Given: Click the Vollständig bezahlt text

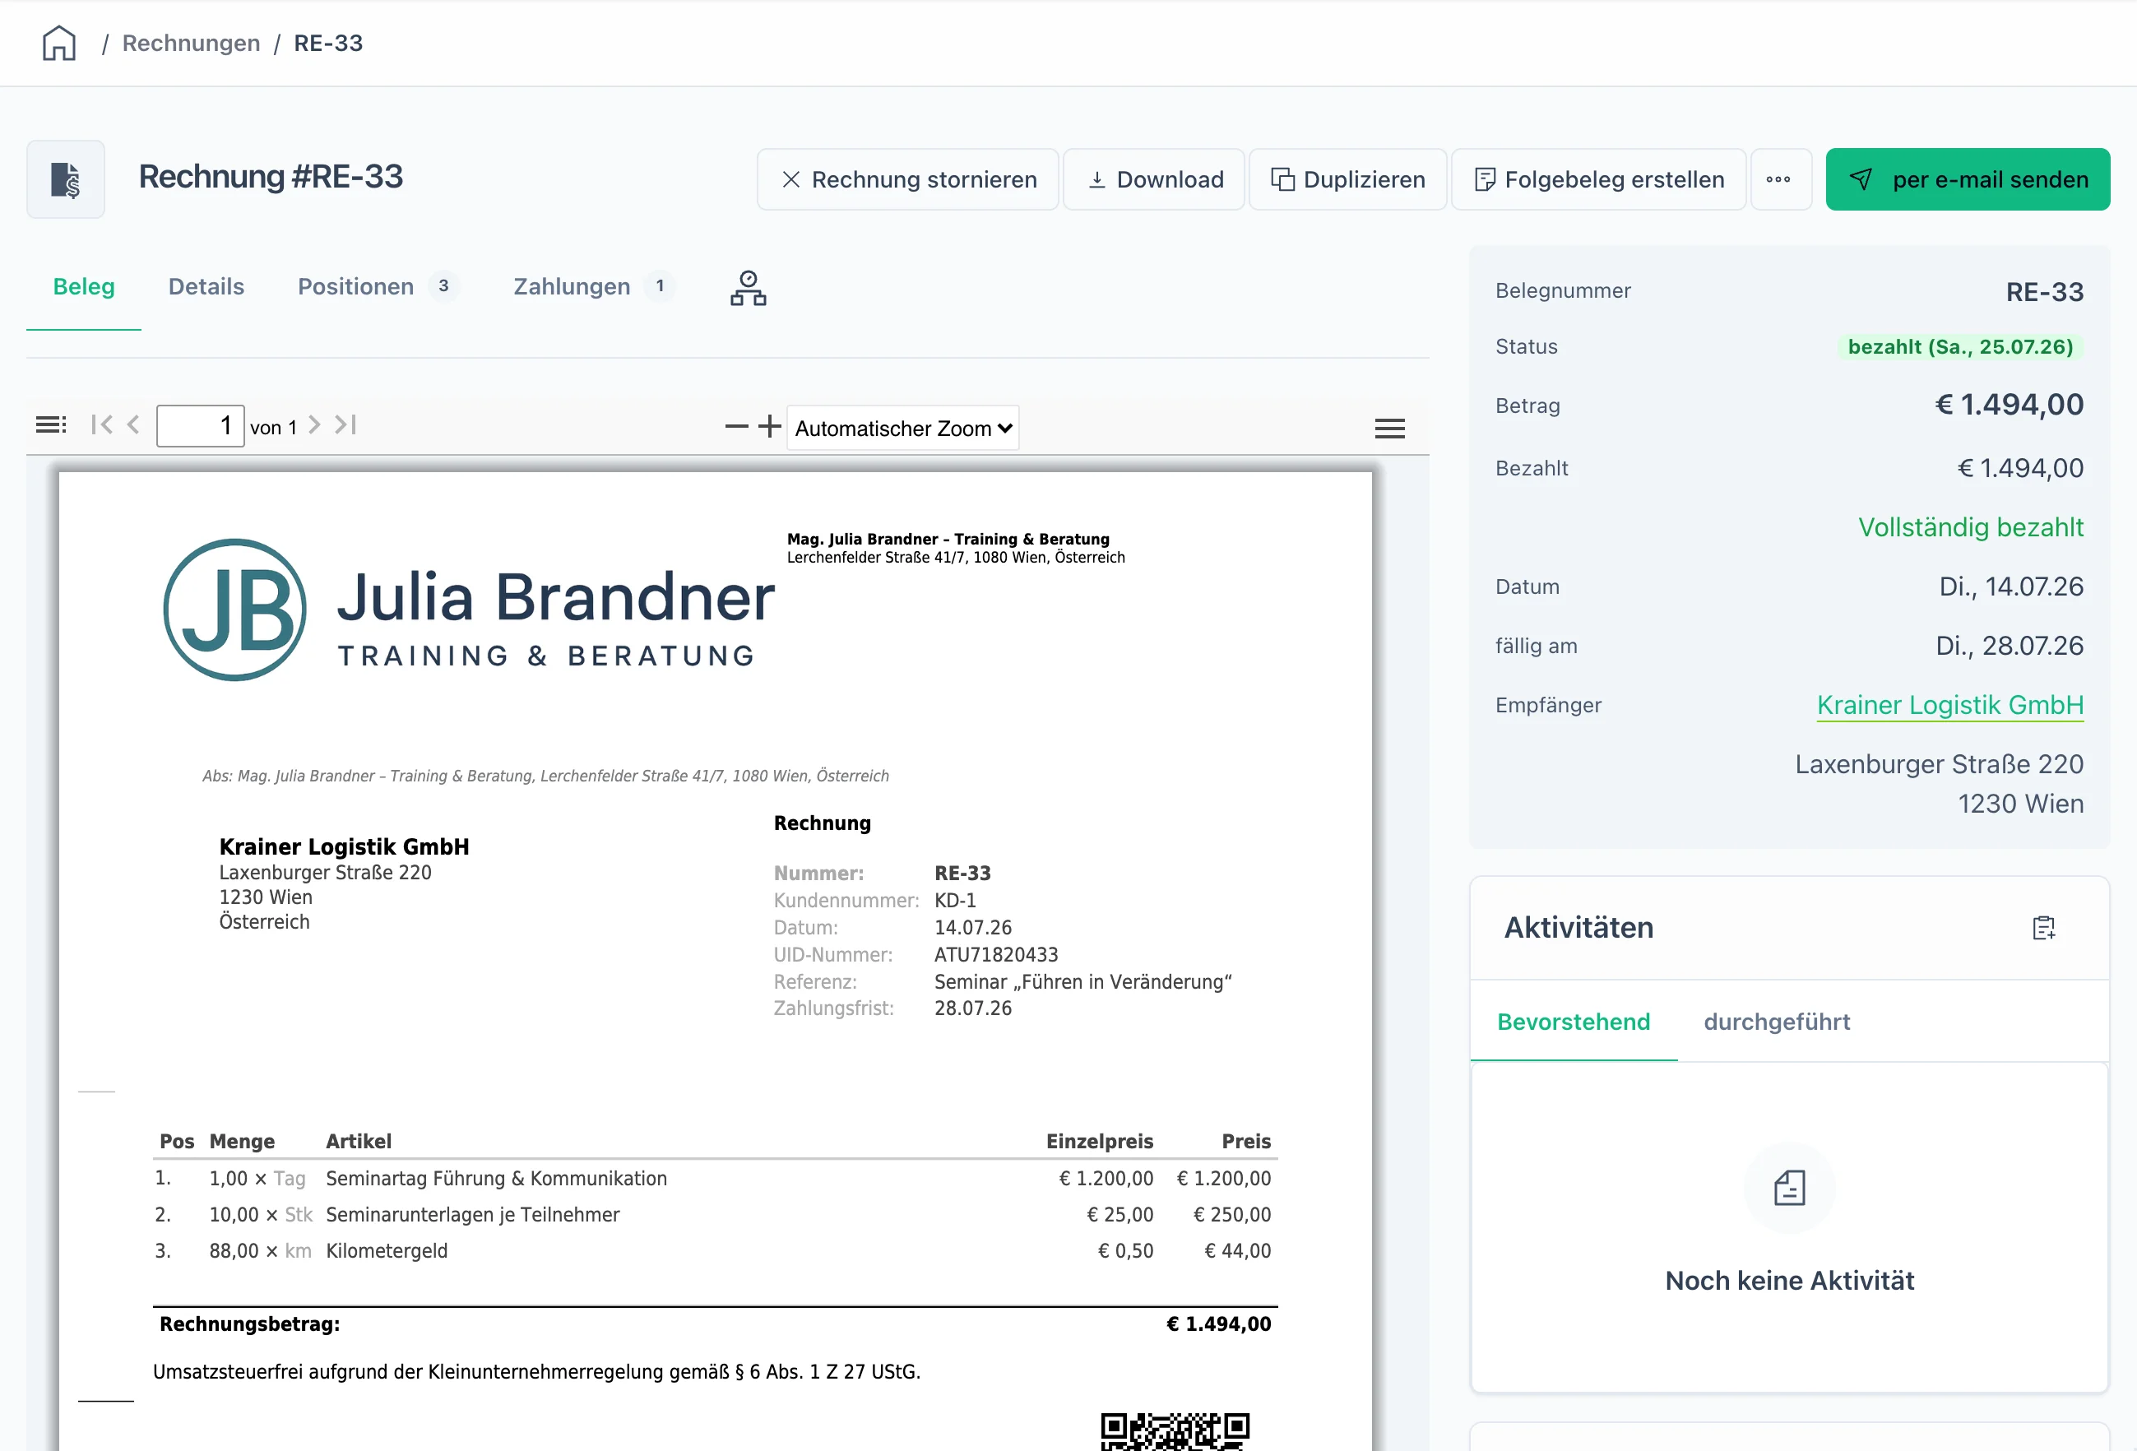Looking at the screenshot, I should [1971, 527].
